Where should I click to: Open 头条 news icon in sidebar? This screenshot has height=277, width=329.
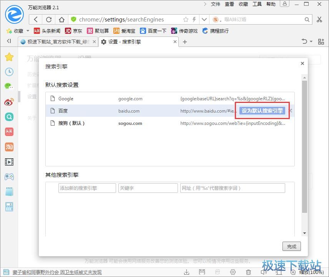click(x=9, y=132)
